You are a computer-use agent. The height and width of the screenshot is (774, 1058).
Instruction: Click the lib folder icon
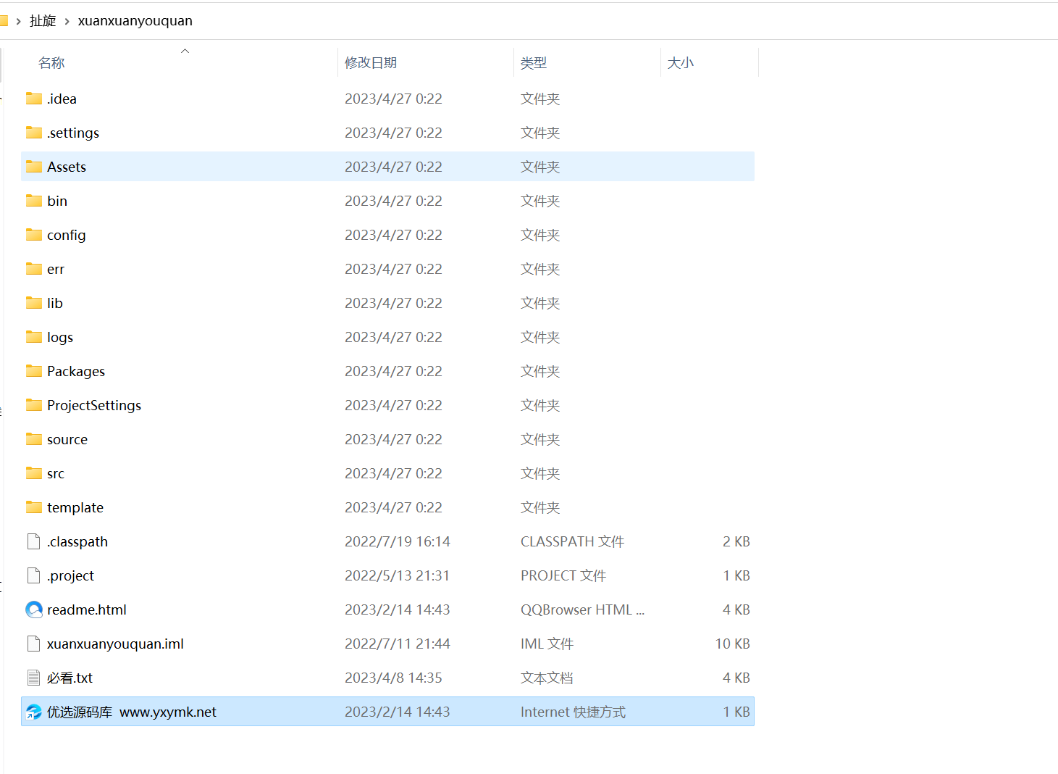(x=34, y=303)
